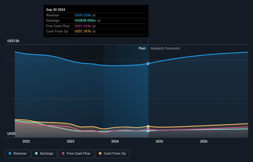Click the orange Cash From Op data point
Screen dimensions: 253x162
[x=148, y=126]
